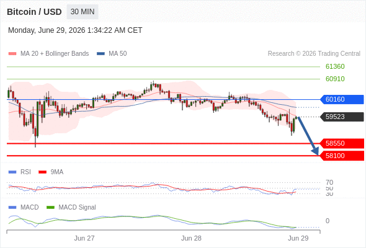Click the 'MACD' legend label

click(x=30, y=208)
